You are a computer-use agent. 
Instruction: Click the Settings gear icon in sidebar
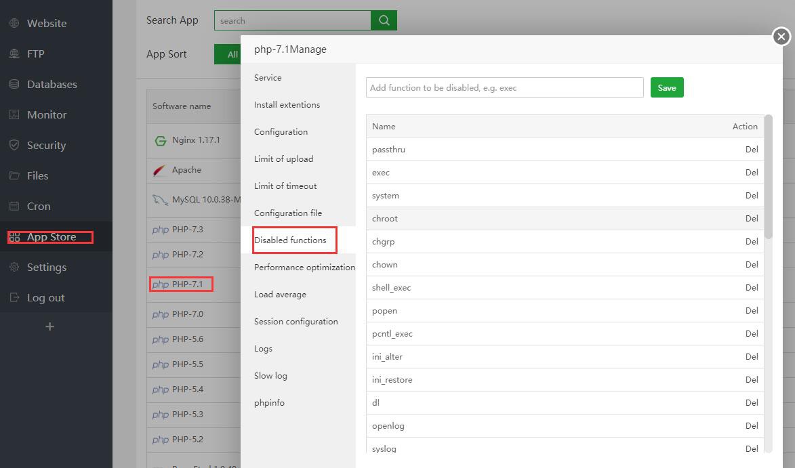pyautogui.click(x=14, y=267)
